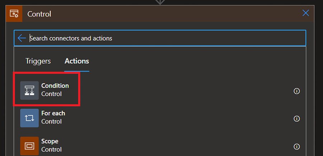Click the Control title in header

[x=39, y=14]
